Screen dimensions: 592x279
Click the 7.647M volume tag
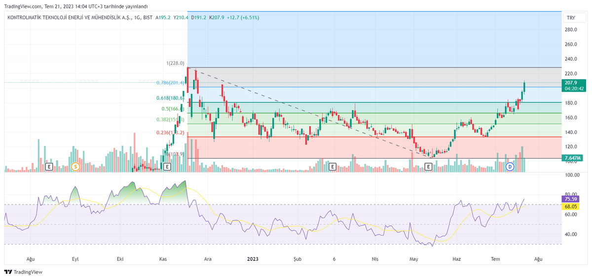coord(573,158)
